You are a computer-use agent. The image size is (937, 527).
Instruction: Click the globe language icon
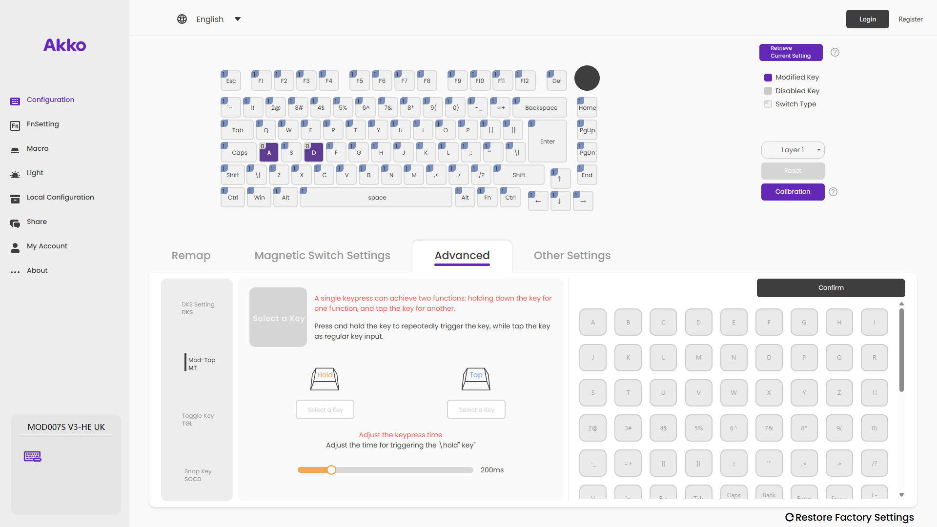182,19
